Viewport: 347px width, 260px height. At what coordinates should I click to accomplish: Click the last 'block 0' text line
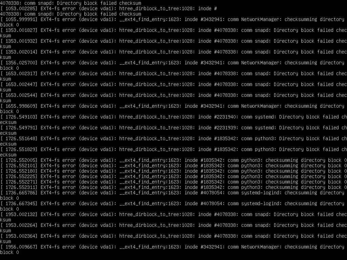click(x=9, y=253)
